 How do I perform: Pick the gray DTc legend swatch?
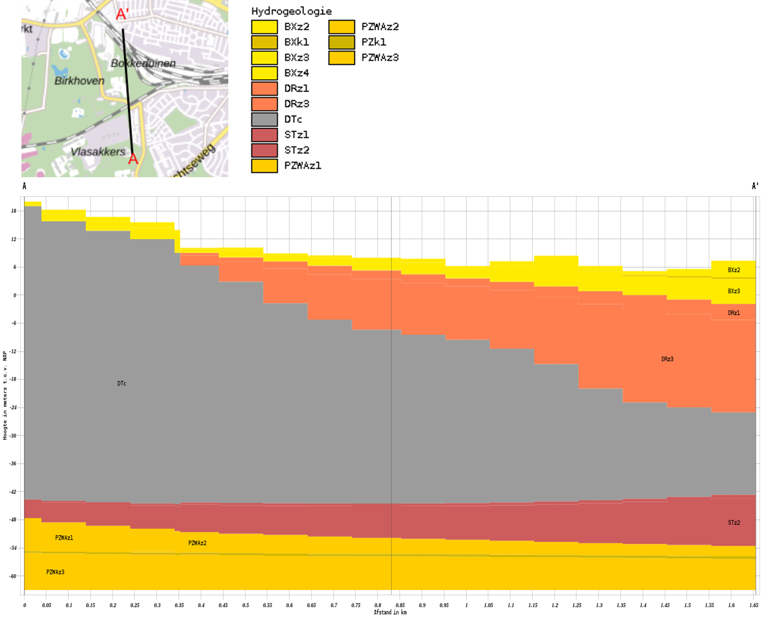[264, 119]
